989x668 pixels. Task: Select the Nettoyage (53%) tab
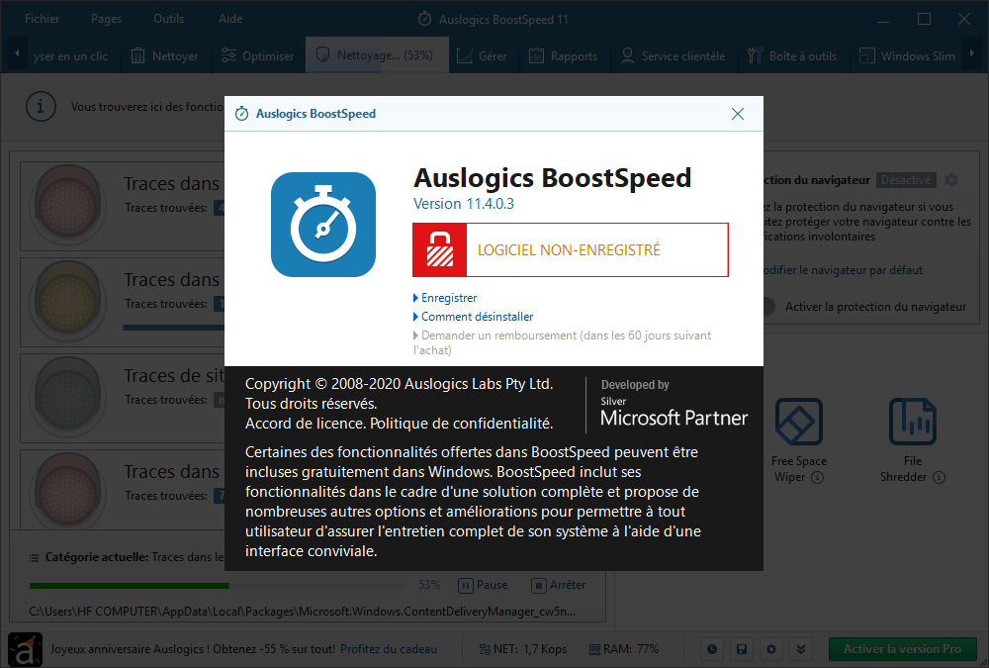pos(377,55)
